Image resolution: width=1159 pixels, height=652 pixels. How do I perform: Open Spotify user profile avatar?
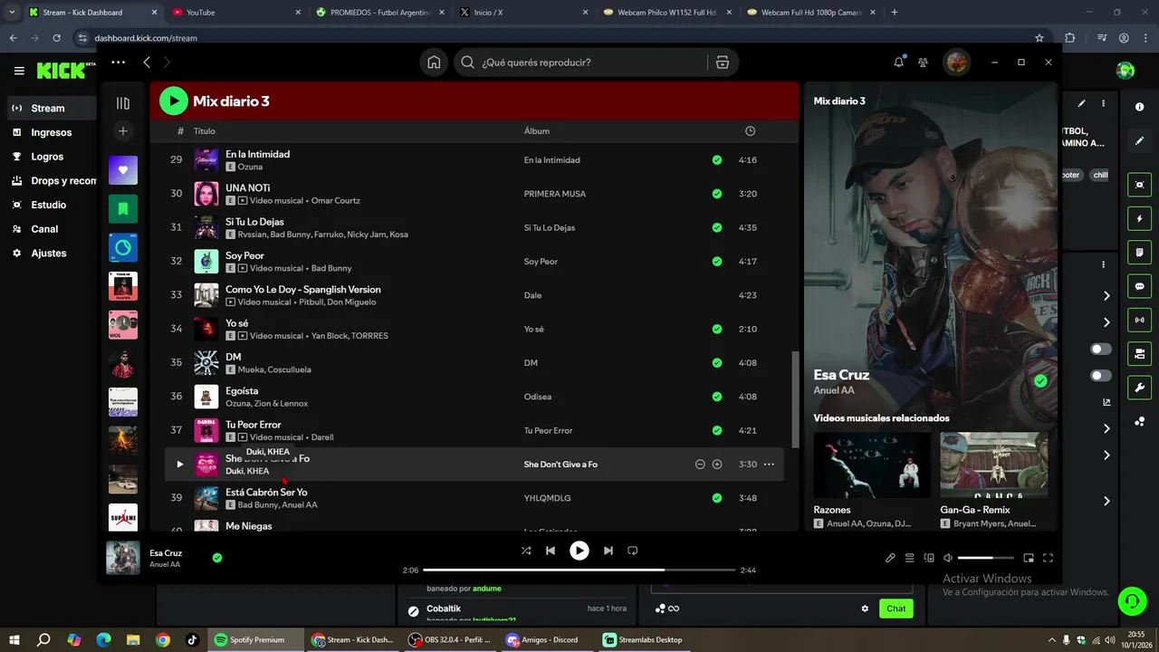click(x=957, y=62)
